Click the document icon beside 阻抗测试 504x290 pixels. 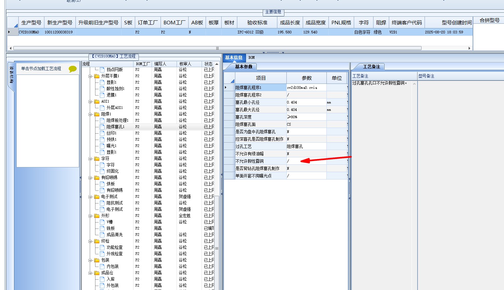[x=102, y=203]
